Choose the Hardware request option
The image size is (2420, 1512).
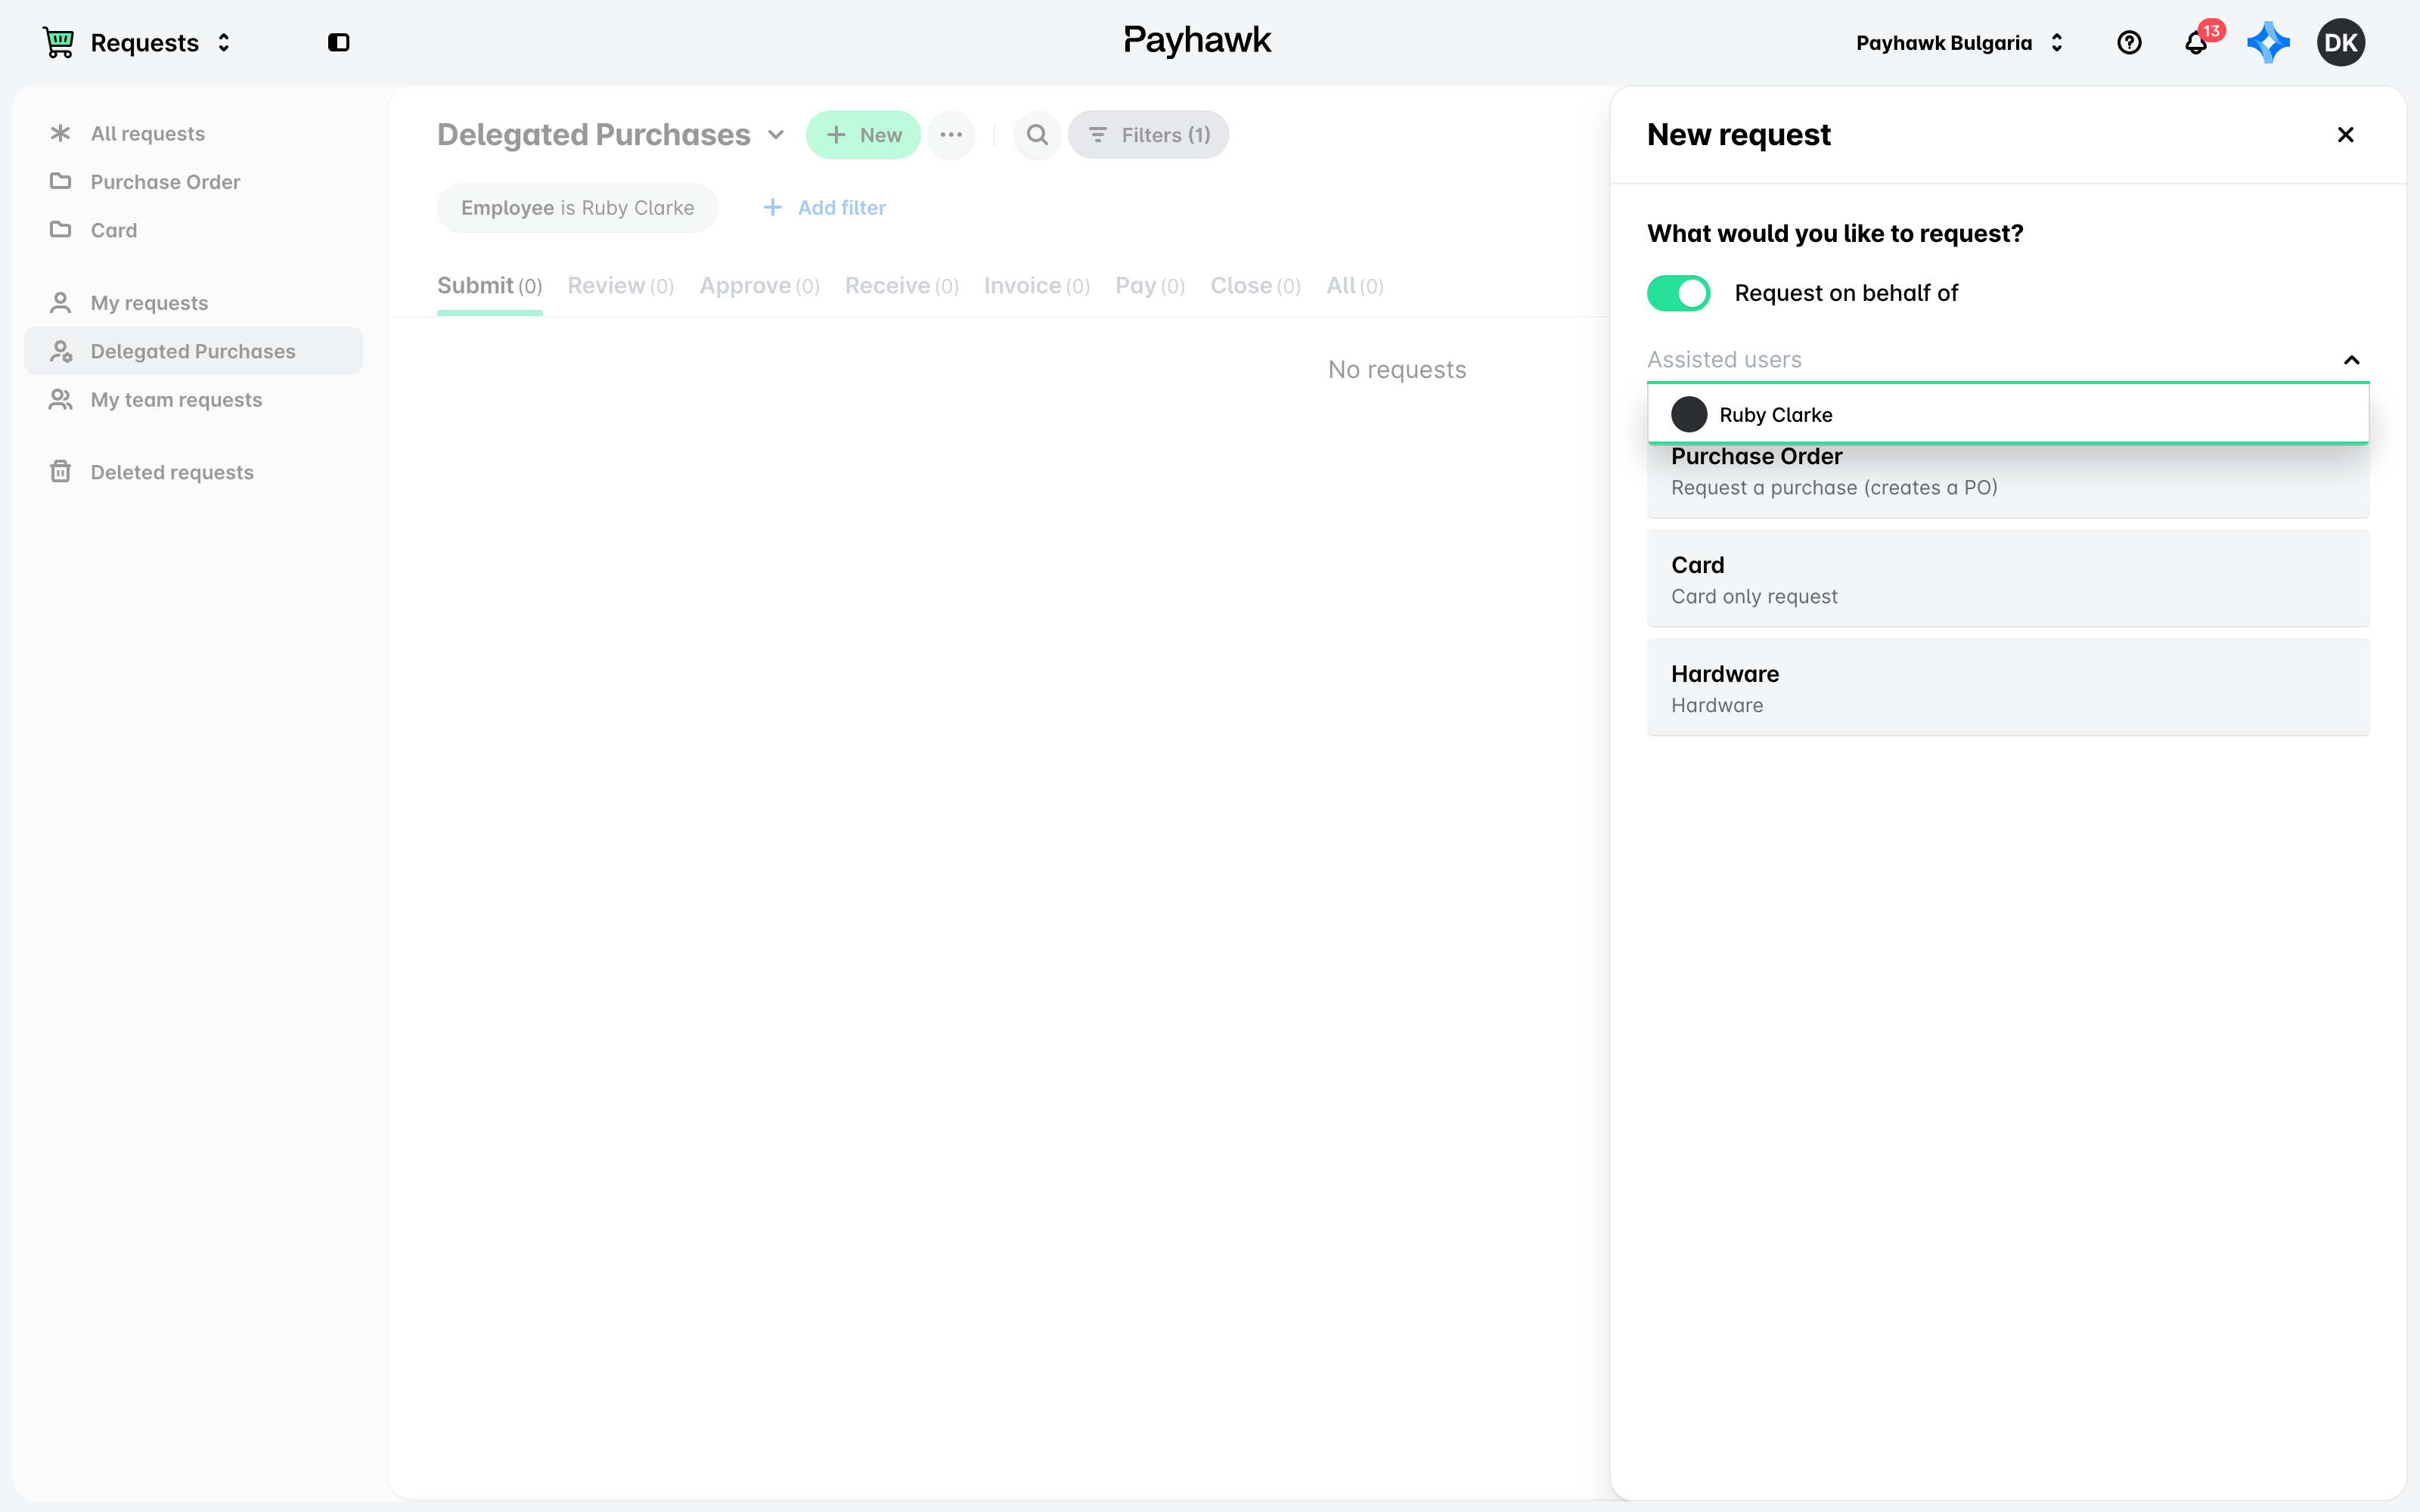click(x=2008, y=688)
